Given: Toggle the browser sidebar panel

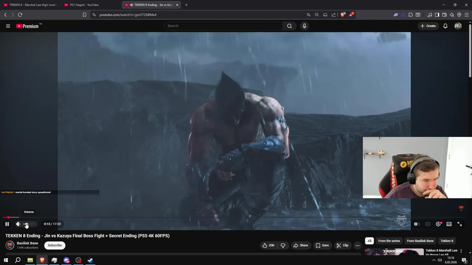Looking at the screenshot, I should [437, 15].
